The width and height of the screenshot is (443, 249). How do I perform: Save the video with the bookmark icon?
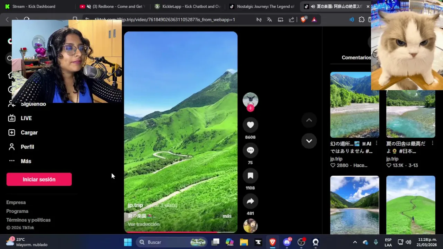point(250,176)
